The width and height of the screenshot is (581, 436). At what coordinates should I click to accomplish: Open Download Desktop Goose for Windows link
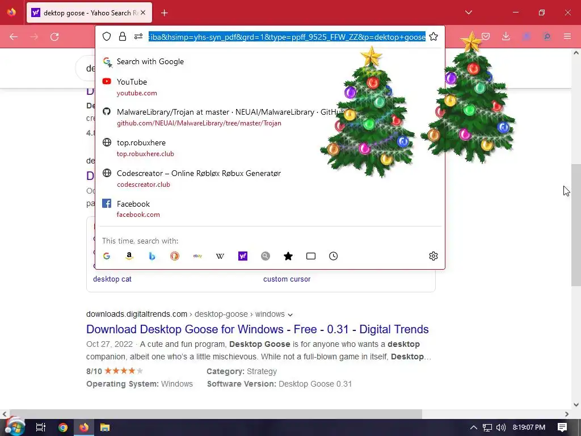[x=258, y=329]
